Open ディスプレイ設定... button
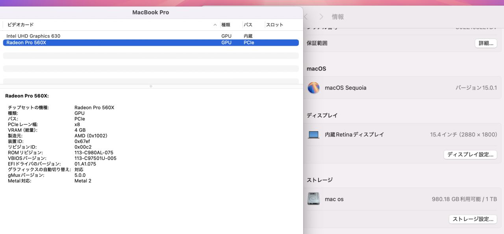Screen dimensions: 504x234 pyautogui.click(x=470, y=154)
